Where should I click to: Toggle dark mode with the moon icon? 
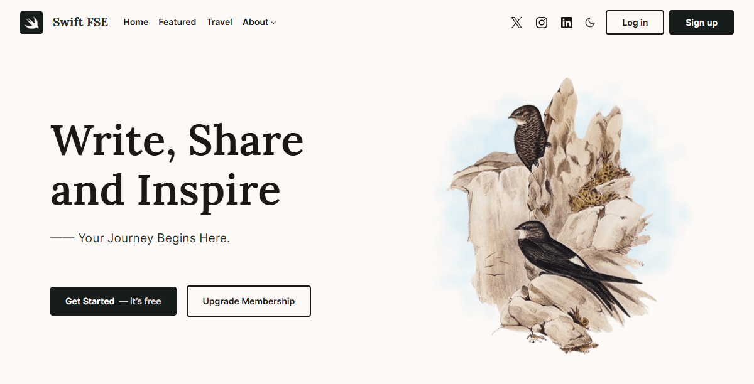tap(590, 23)
